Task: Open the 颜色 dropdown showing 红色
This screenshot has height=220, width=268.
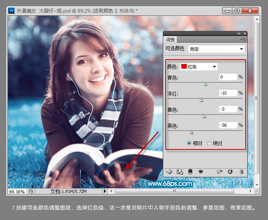Action: [199, 67]
